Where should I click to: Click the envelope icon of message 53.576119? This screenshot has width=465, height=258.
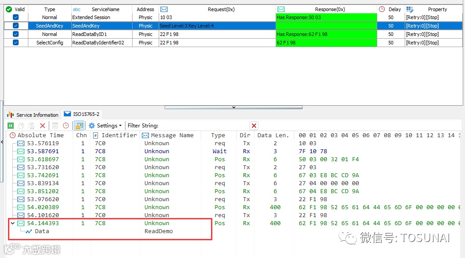coord(21,143)
